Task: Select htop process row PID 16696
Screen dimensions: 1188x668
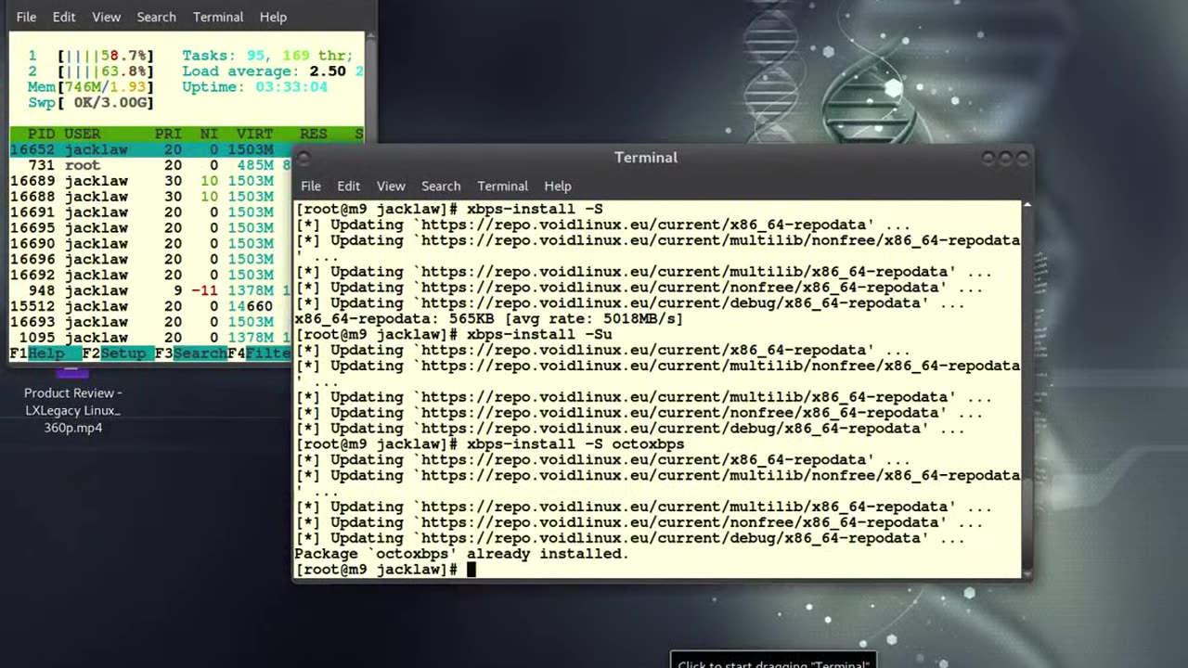Action: pos(150,259)
